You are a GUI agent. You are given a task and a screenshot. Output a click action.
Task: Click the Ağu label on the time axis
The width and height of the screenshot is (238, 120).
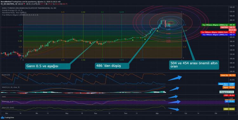pyautogui.click(x=157, y=113)
